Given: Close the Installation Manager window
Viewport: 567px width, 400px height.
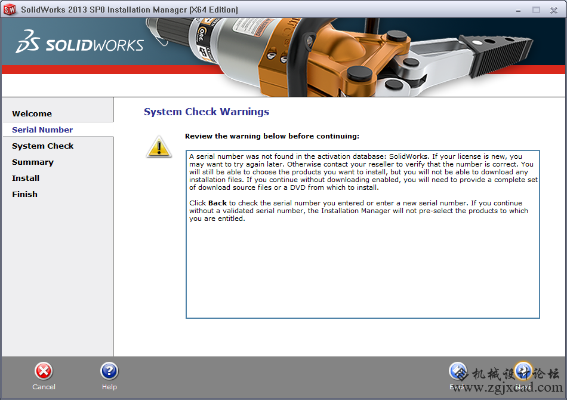Looking at the screenshot, I should pos(554,10).
